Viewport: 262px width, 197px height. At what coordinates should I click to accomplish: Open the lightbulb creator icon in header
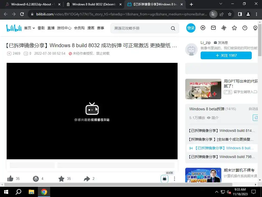[255, 28]
